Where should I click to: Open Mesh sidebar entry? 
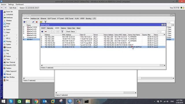click(8, 32)
